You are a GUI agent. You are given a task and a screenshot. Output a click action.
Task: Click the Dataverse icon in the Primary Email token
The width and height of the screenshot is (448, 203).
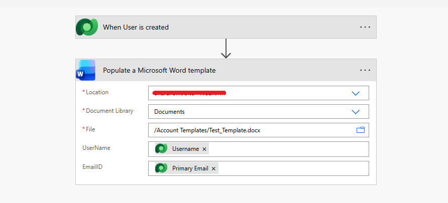pos(161,168)
